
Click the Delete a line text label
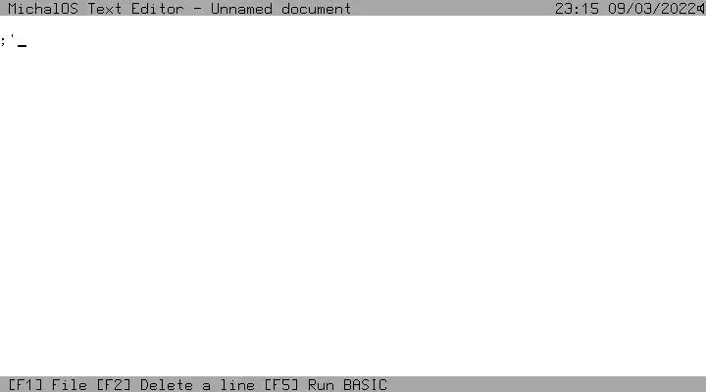(198, 385)
